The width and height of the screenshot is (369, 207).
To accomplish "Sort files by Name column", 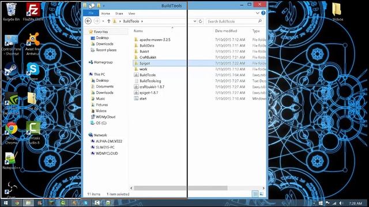I will (x=138, y=30).
